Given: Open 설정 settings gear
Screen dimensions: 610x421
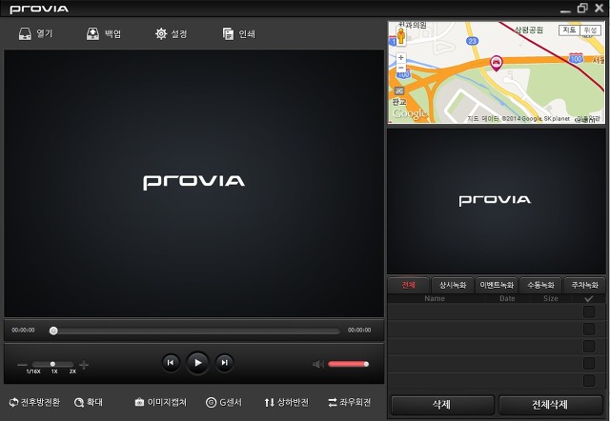Looking at the screenshot, I should (161, 34).
